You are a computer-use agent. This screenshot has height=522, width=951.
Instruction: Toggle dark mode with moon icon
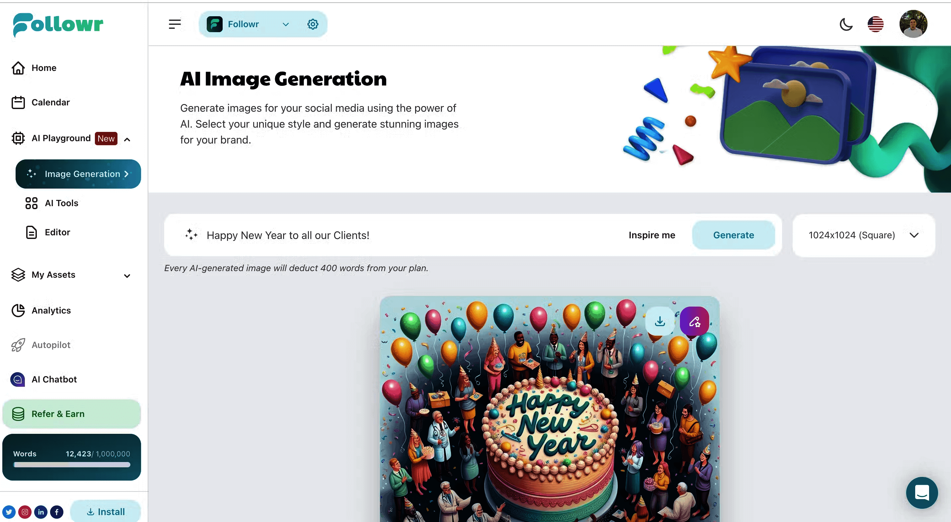pos(846,24)
